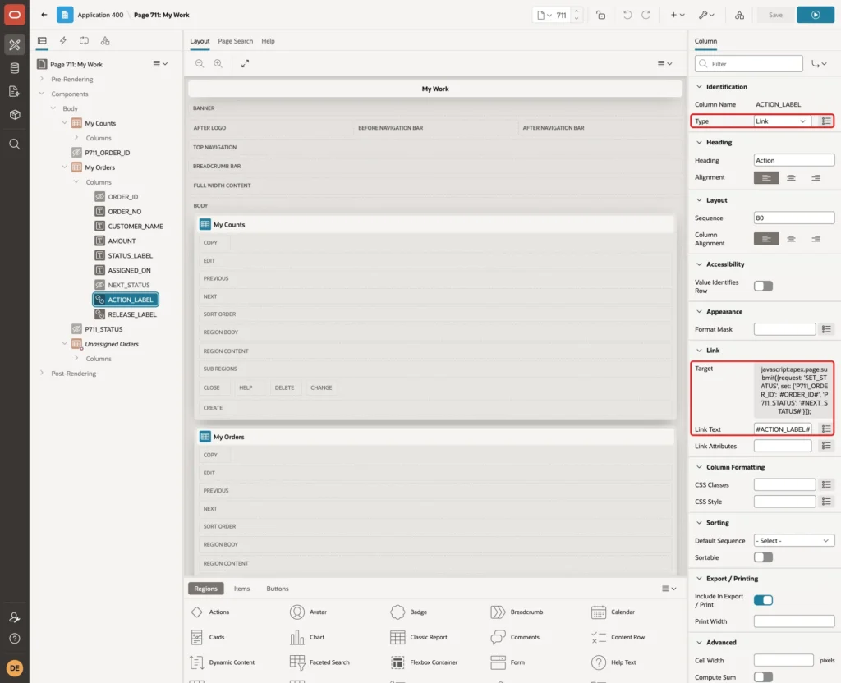This screenshot has height=683, width=841.
Task: Expand layout to full screen
Action: (x=245, y=63)
